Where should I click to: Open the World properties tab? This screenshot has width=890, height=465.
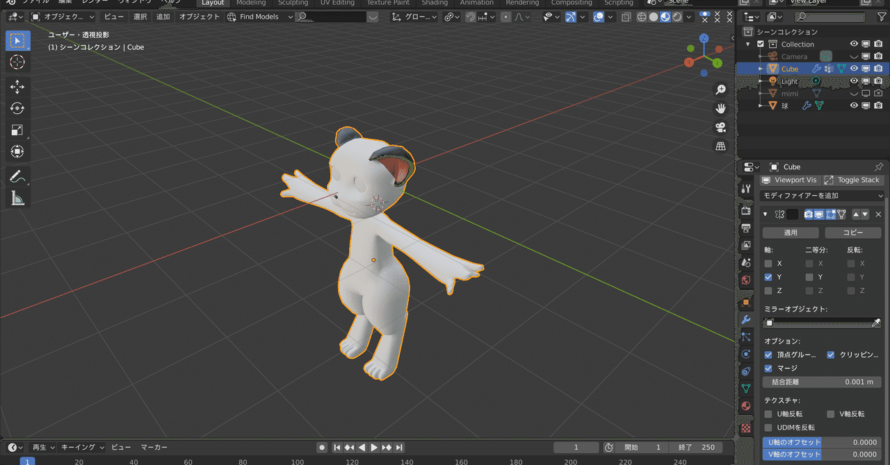pos(746,280)
